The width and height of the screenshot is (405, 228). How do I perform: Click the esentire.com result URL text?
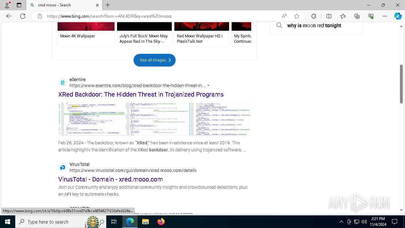coord(138,85)
